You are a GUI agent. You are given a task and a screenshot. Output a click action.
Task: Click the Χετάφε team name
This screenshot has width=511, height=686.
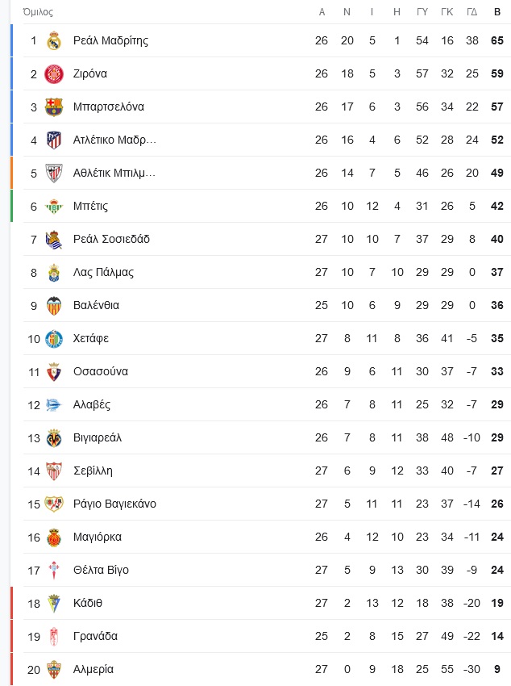[90, 338]
